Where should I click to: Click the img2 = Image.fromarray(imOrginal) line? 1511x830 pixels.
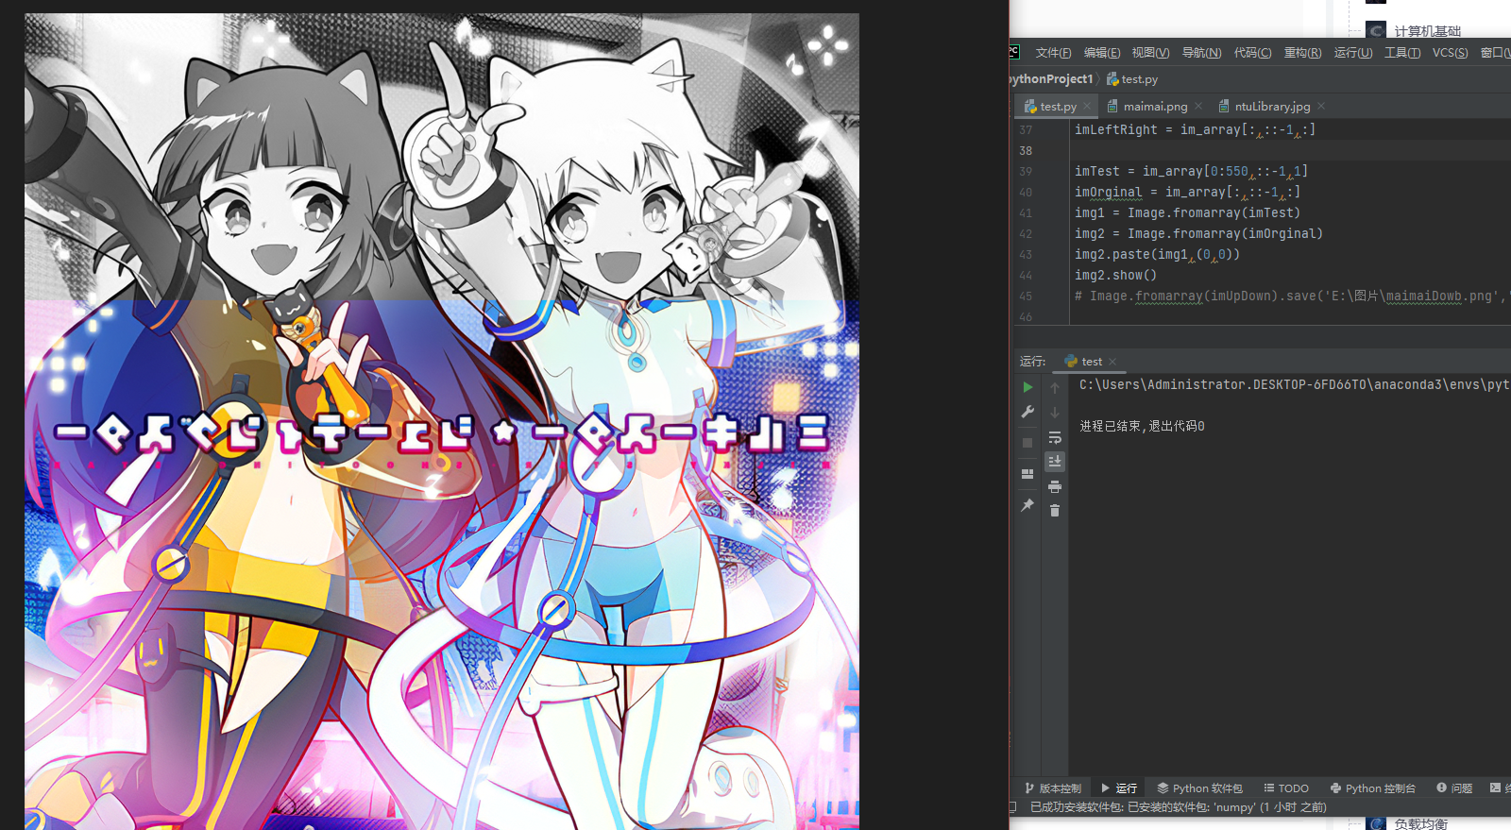(x=1198, y=233)
